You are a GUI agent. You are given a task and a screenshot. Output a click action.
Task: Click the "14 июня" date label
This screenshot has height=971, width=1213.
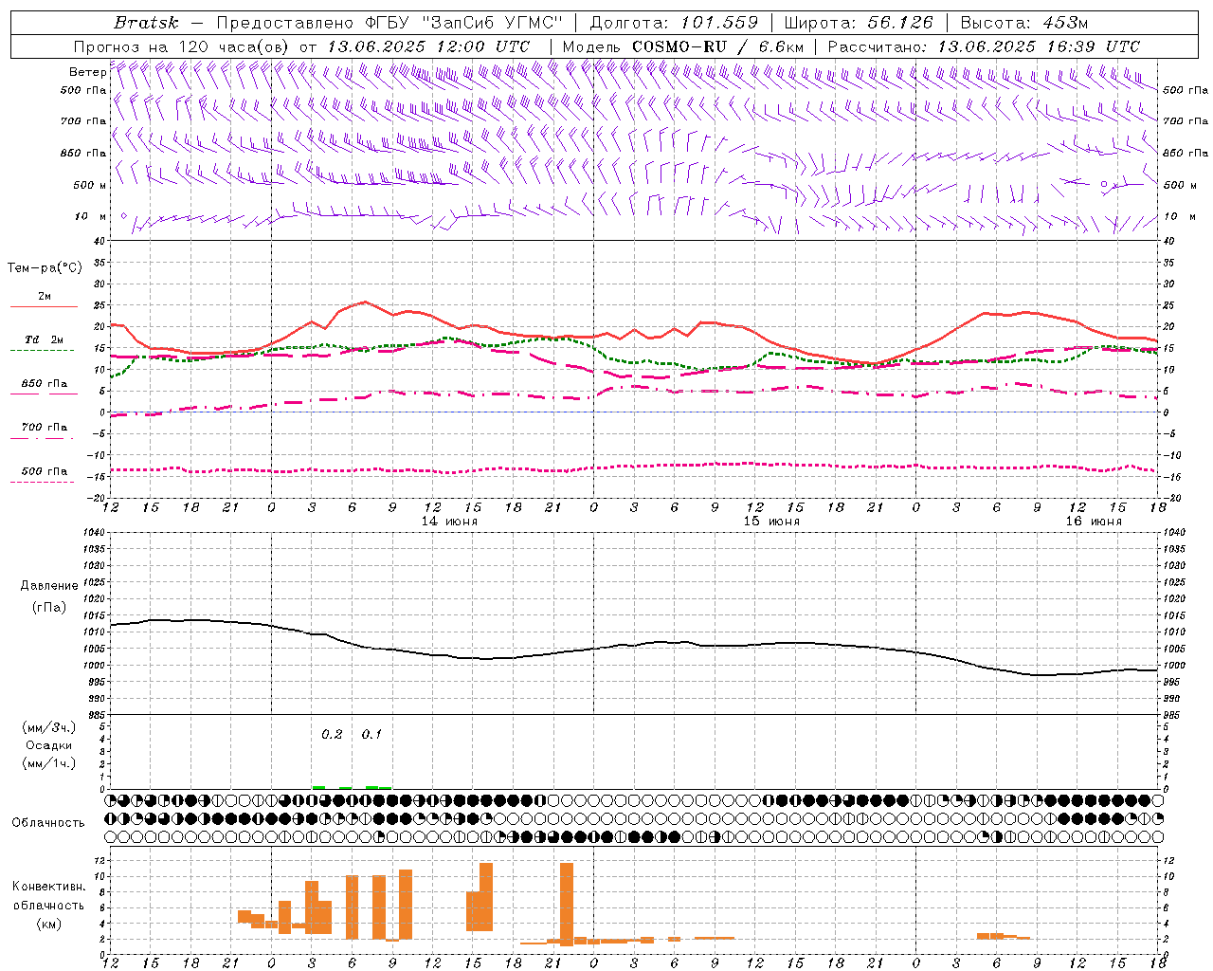449,522
